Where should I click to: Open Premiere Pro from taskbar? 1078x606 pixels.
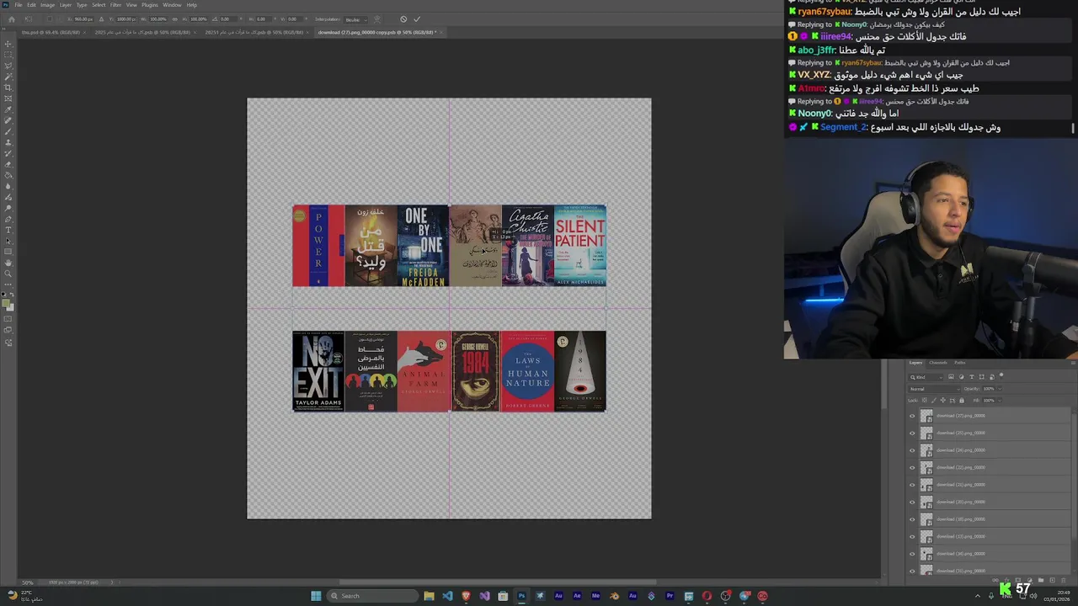click(670, 596)
